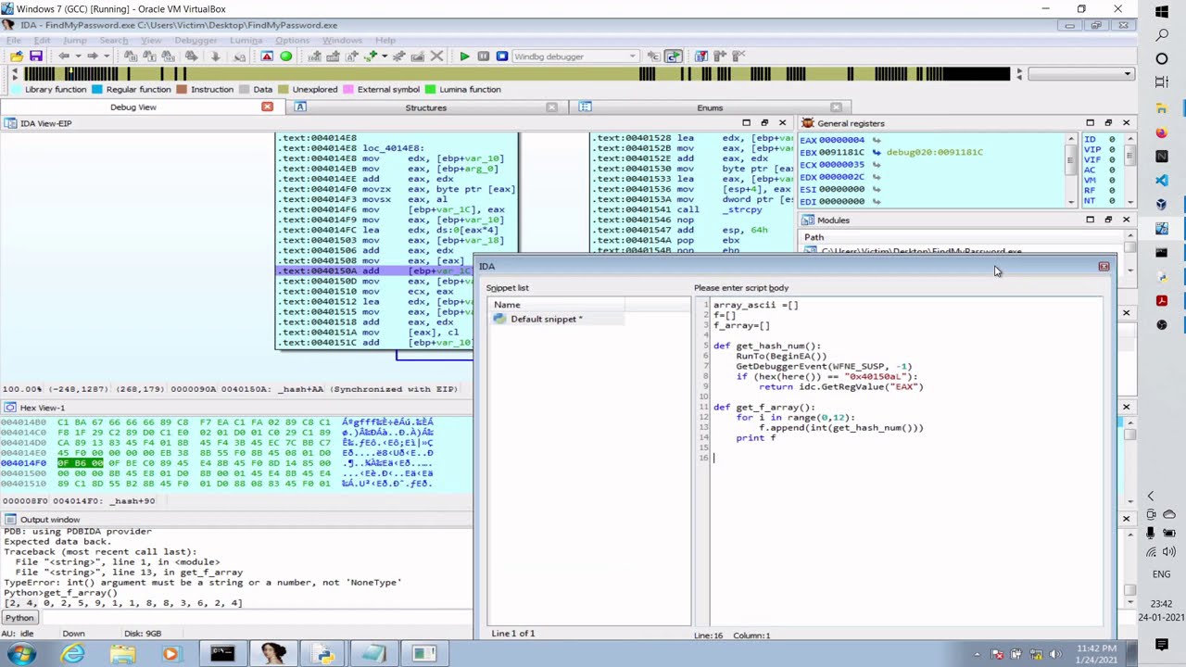Click the Structures tab 'A' icon
1186x667 pixels.
pos(300,107)
